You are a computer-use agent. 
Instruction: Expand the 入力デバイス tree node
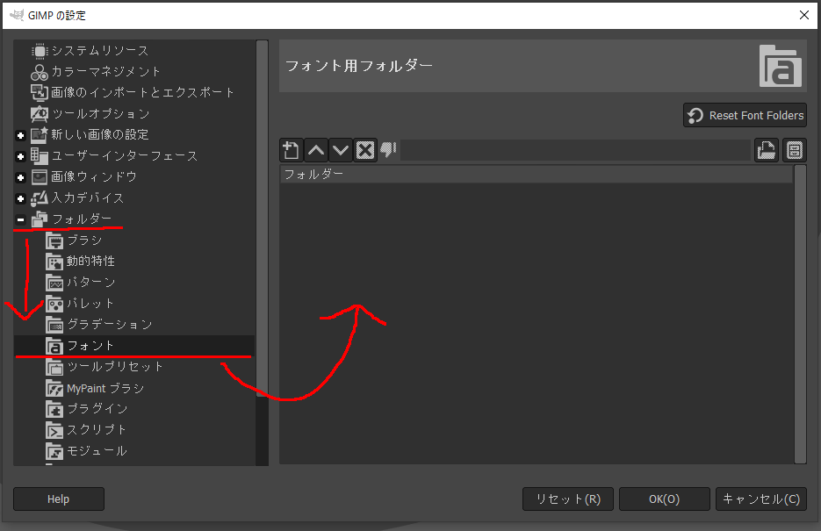pos(20,198)
